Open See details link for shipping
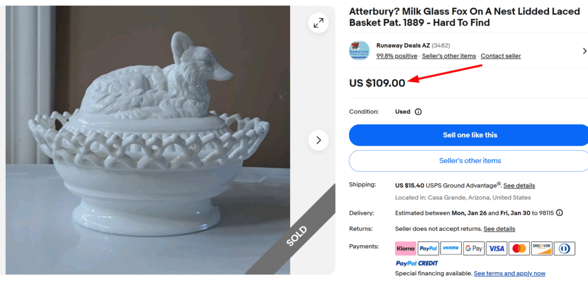Image resolution: width=588 pixels, height=281 pixels. 519,186
